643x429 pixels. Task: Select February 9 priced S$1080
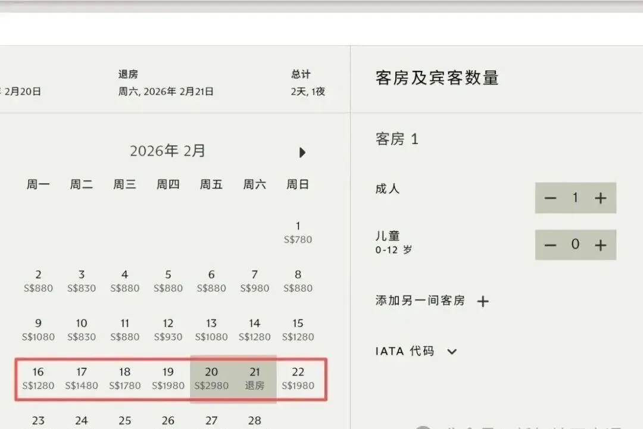pos(38,330)
